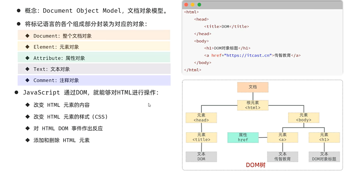The height and width of the screenshot is (171, 347).
Task: Click the closing </html> tag in code
Action: (193, 70)
